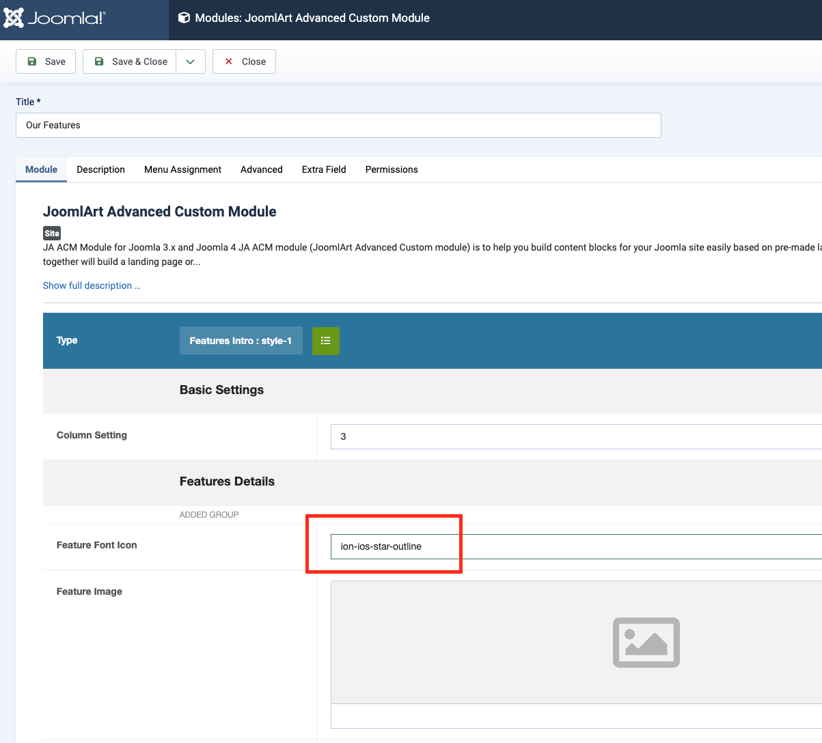Click the Joomla logo in the header
Screen dimensions: 822x743
55,18
